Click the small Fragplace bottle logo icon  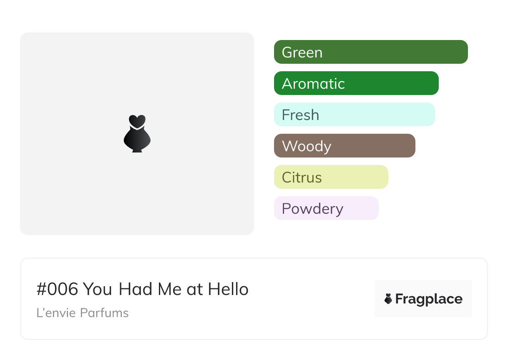click(x=388, y=299)
